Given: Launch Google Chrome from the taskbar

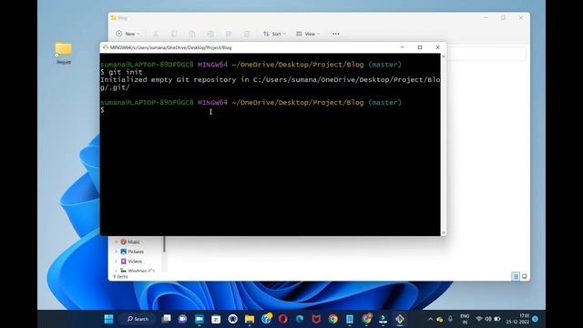Looking at the screenshot, I should point(332,319).
